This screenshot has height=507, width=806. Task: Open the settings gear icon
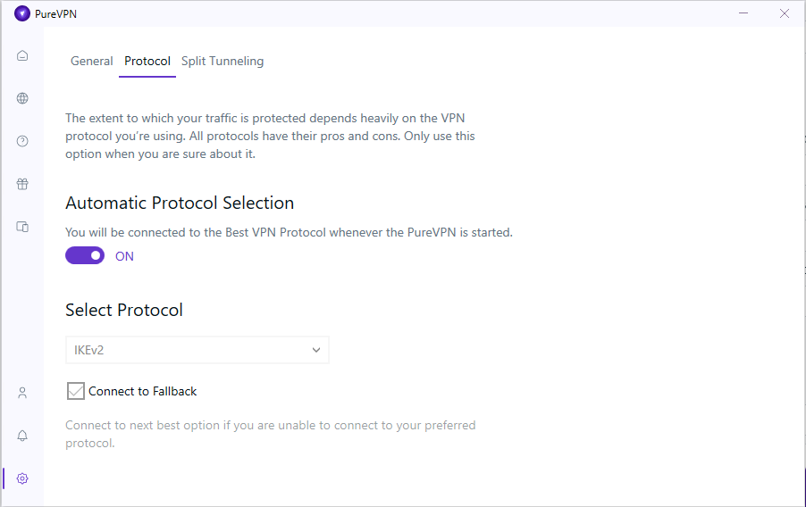click(22, 478)
